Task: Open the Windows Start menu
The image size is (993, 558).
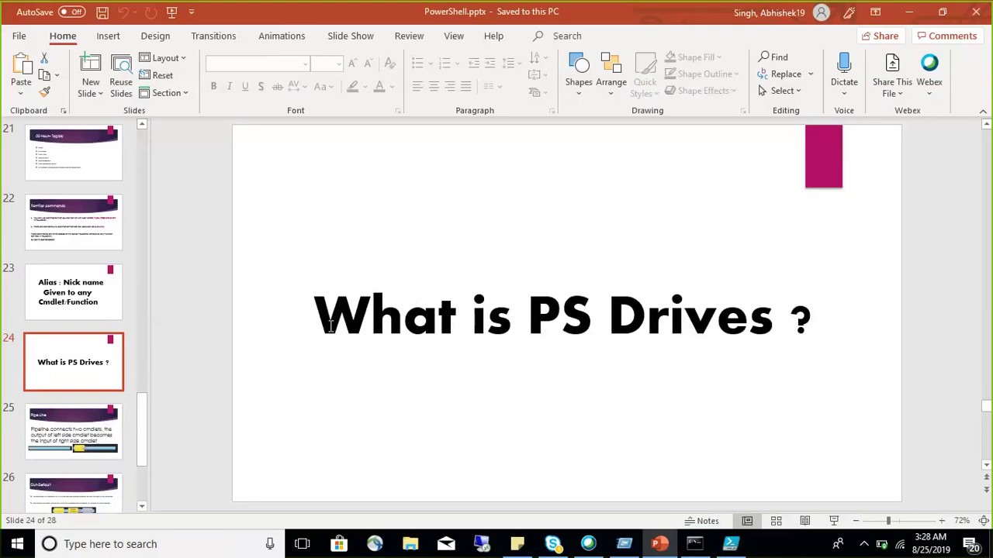Action: coord(17,543)
